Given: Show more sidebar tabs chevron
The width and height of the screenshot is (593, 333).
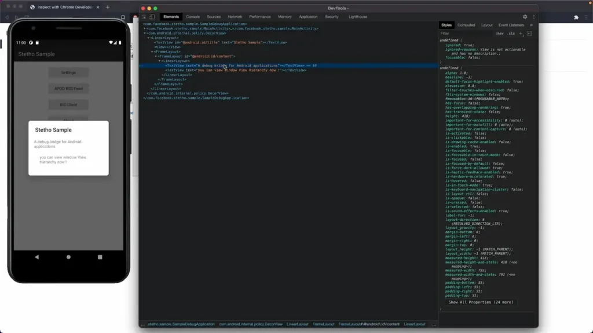Looking at the screenshot, I should tap(532, 25).
